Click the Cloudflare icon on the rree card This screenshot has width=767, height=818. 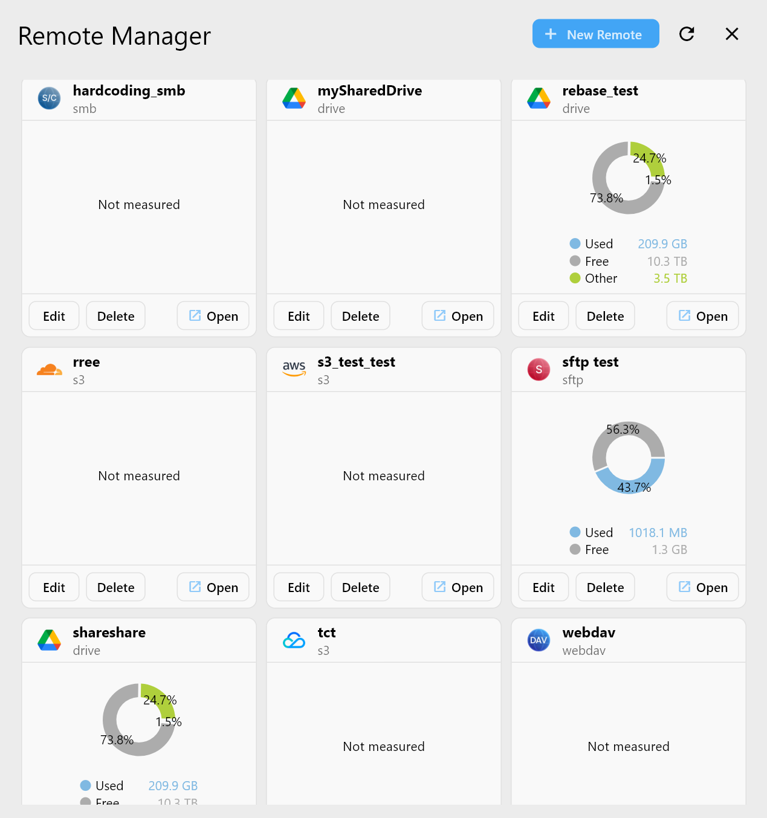tap(49, 369)
